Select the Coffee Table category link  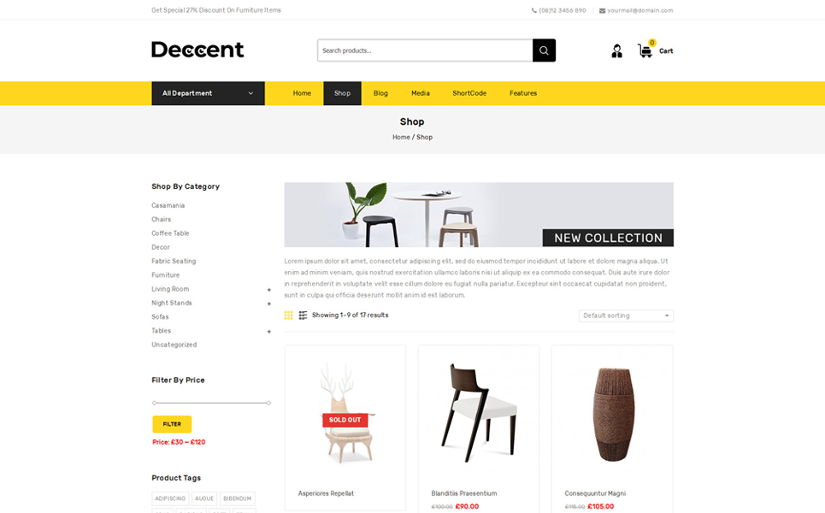(x=170, y=233)
